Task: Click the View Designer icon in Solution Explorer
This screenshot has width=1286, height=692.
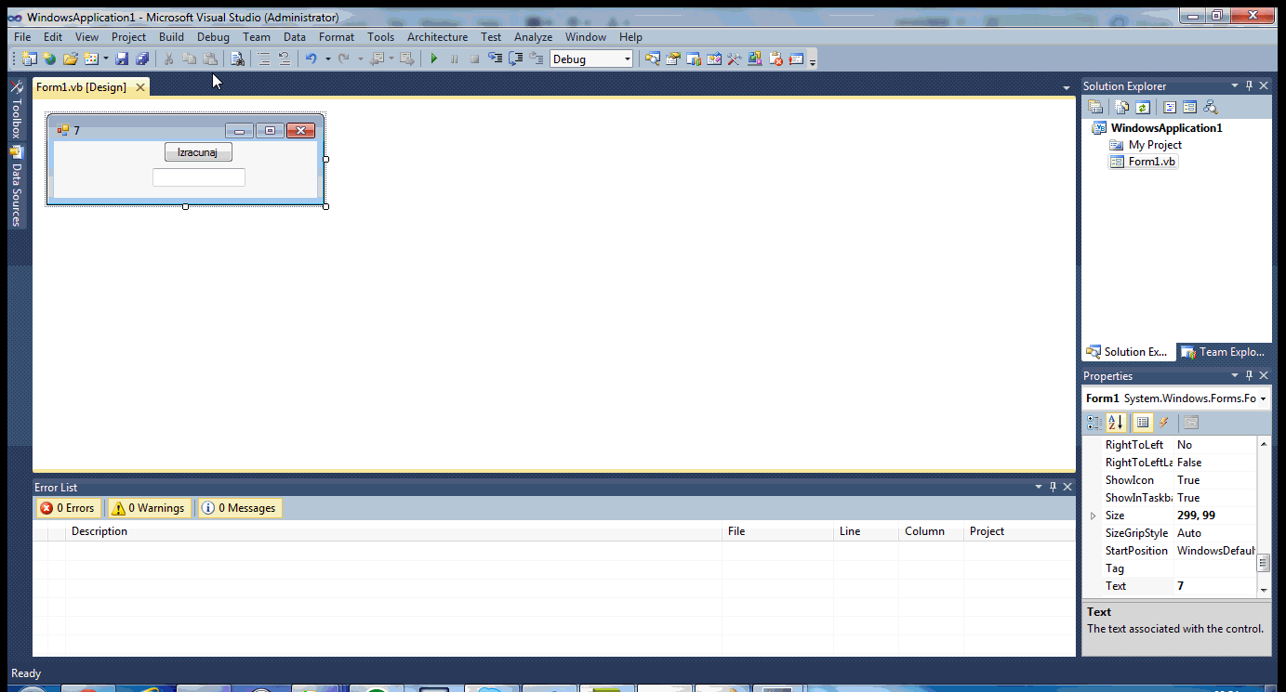Action: coord(1189,108)
